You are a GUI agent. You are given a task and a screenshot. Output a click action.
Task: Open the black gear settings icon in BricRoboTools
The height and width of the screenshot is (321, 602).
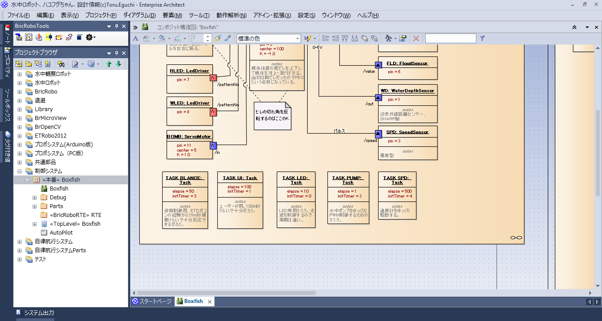(89, 37)
